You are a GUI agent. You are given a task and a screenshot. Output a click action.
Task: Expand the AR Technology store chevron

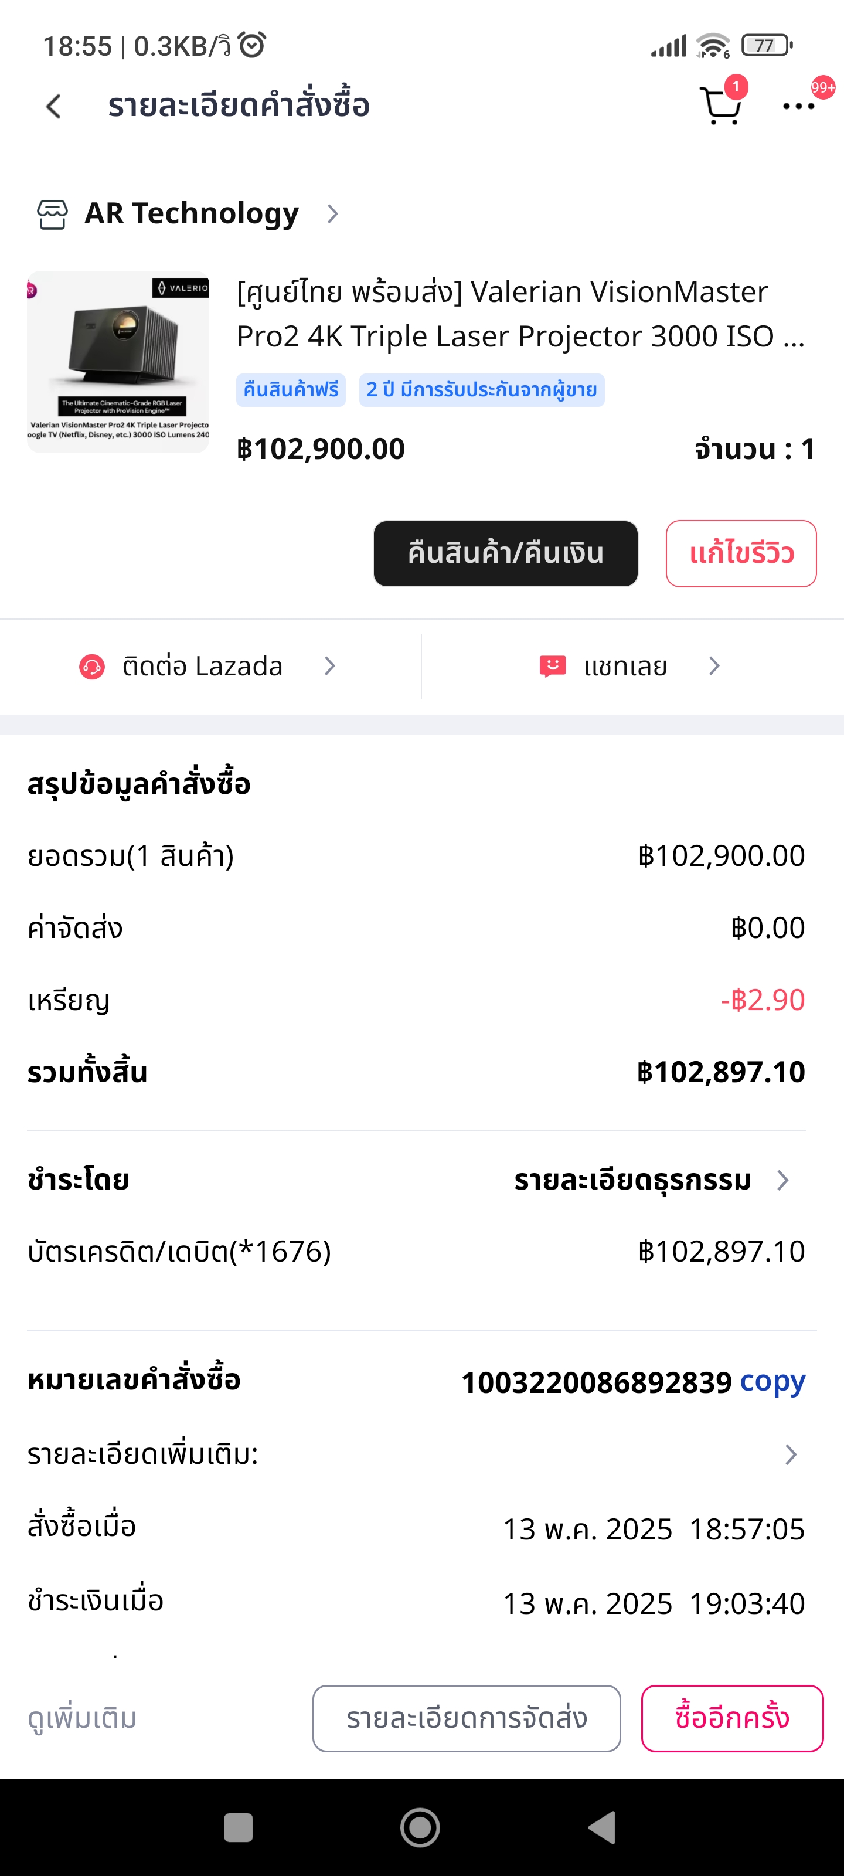click(333, 214)
